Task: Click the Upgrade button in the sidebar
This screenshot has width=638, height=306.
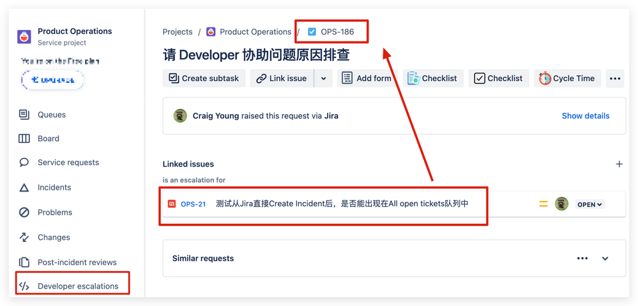Action: [52, 80]
